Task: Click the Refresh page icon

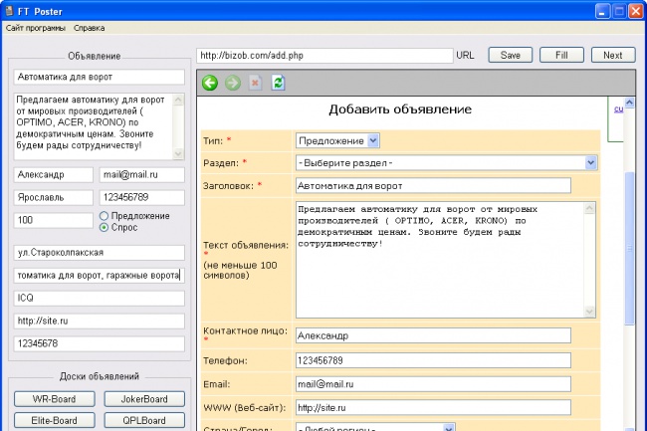Action: coord(278,83)
